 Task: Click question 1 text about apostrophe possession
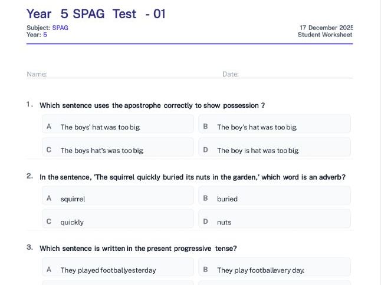tap(152, 105)
